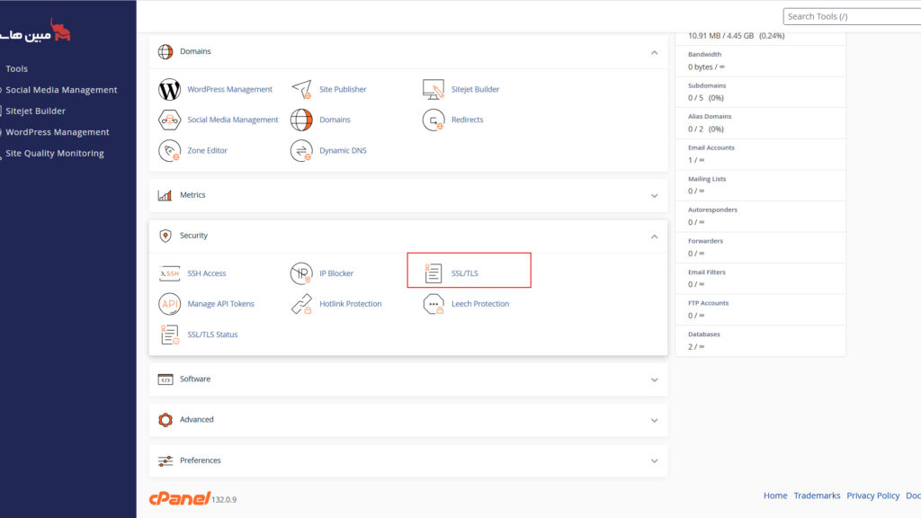Click the Redirects icon
921x518 pixels.
pos(434,121)
